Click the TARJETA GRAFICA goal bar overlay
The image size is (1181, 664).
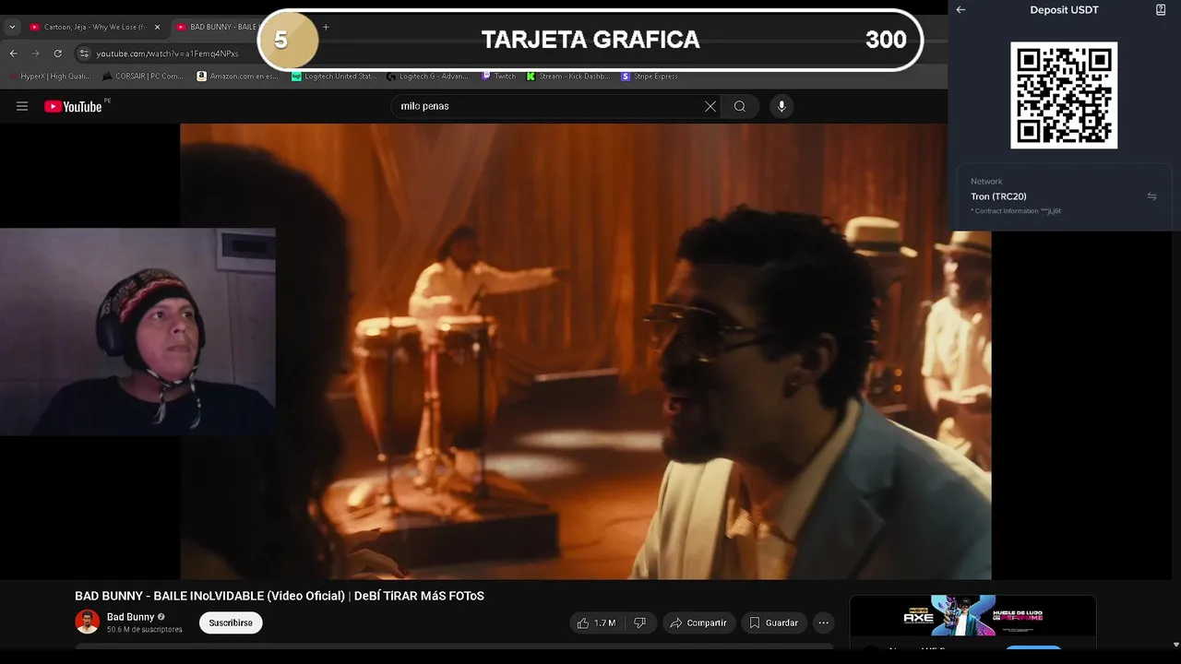point(590,40)
